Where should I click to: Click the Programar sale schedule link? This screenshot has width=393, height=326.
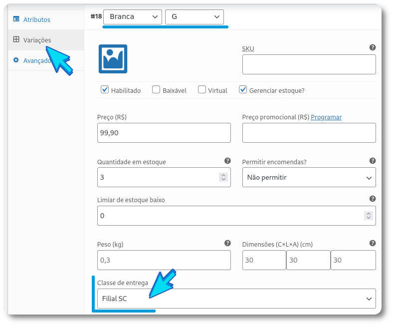click(326, 117)
